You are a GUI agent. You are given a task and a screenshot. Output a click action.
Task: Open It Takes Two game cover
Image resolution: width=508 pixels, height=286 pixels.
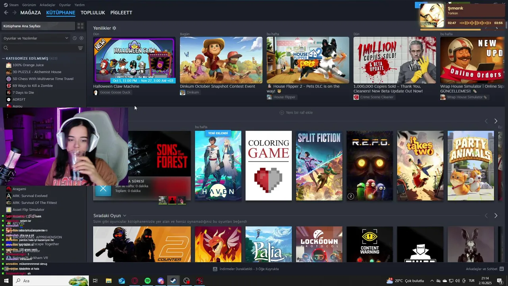(420, 166)
